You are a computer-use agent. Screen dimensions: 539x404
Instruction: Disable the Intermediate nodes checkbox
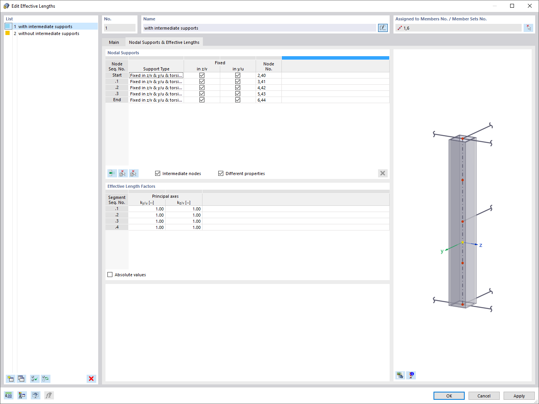point(157,173)
